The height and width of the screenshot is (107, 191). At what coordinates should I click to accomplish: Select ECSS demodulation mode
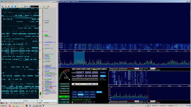pos(79,69)
